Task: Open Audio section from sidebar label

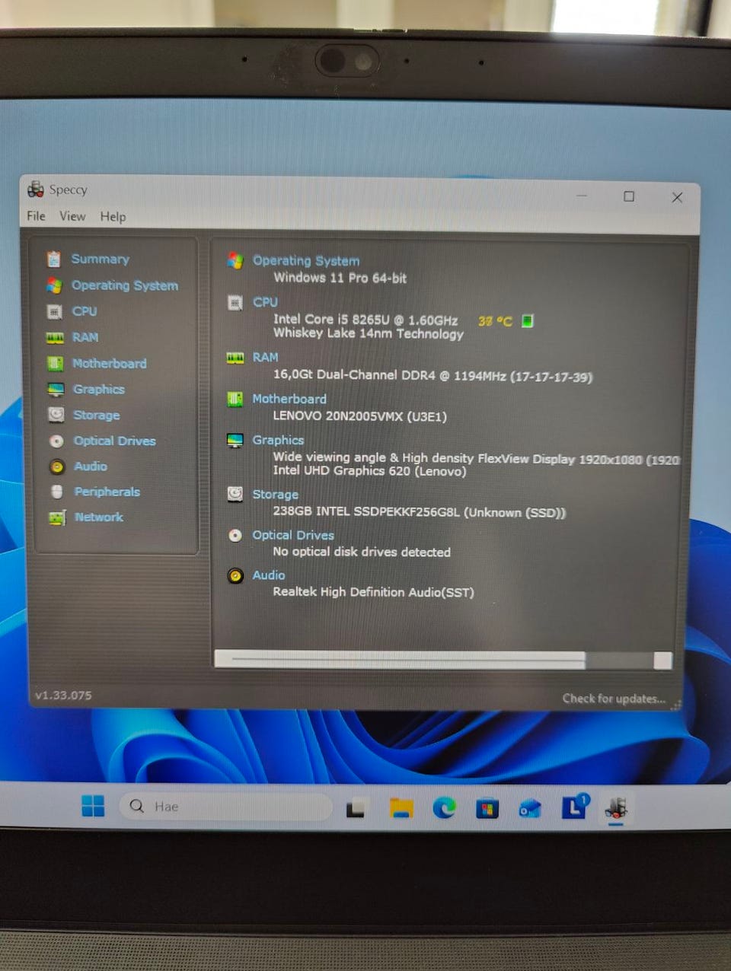Action: pyautogui.click(x=91, y=466)
